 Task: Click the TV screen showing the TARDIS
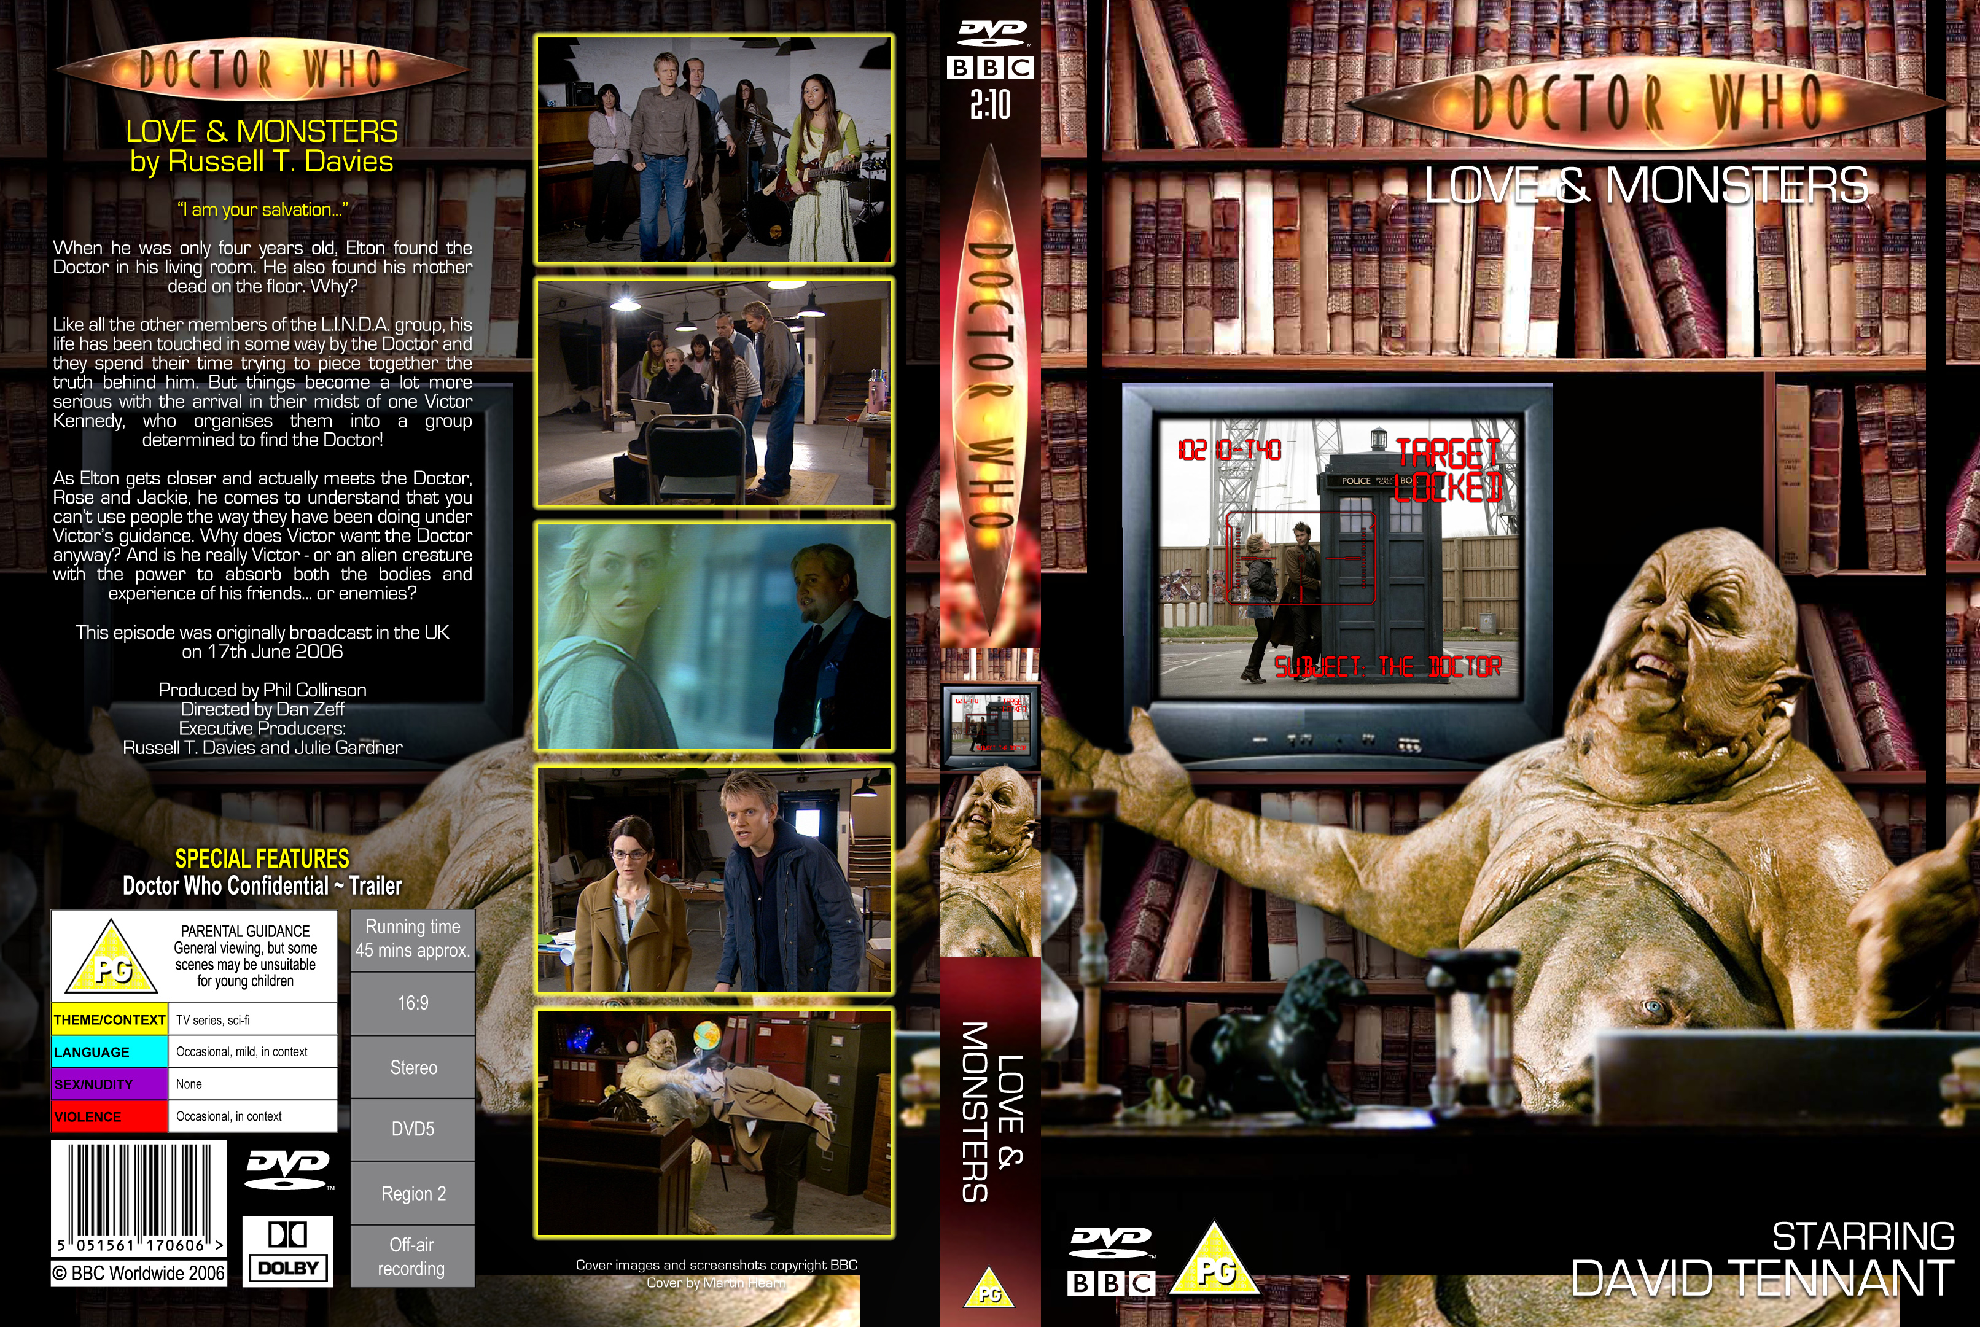[x=1338, y=557]
